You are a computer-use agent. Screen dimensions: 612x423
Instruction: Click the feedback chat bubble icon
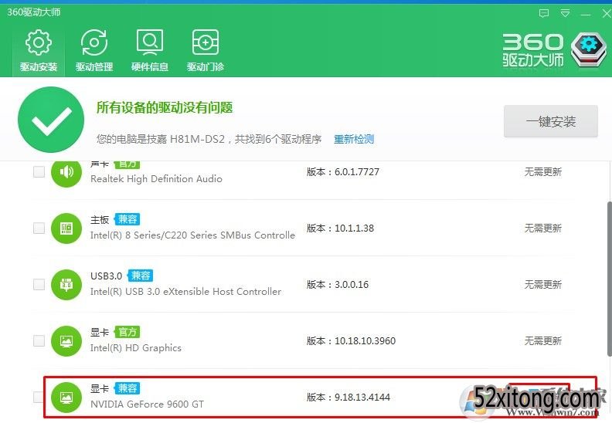click(544, 14)
